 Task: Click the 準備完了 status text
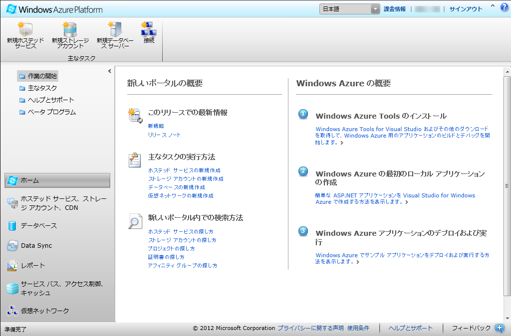coord(15,329)
